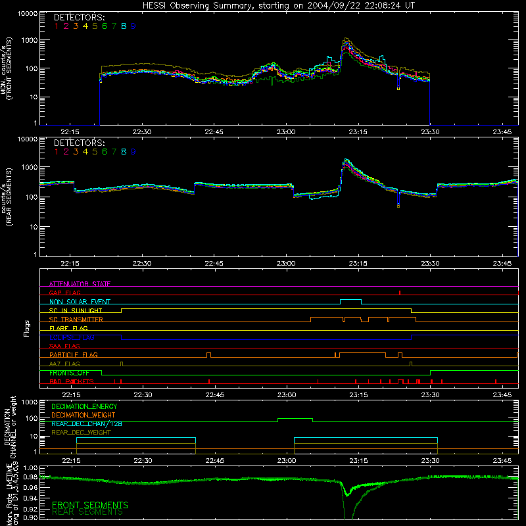Click 22:15 tick label under flags plot
The width and height of the screenshot is (526, 526).
[x=71, y=395]
